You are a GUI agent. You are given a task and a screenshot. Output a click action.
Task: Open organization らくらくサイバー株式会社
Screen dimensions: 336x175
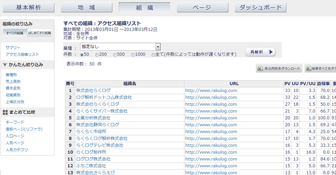tap(102, 111)
